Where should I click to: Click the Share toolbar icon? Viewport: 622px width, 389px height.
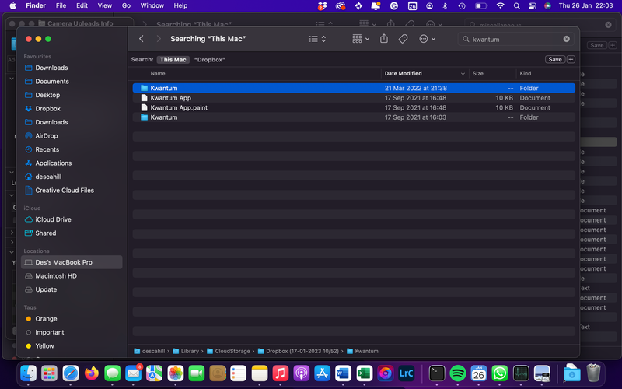click(384, 39)
